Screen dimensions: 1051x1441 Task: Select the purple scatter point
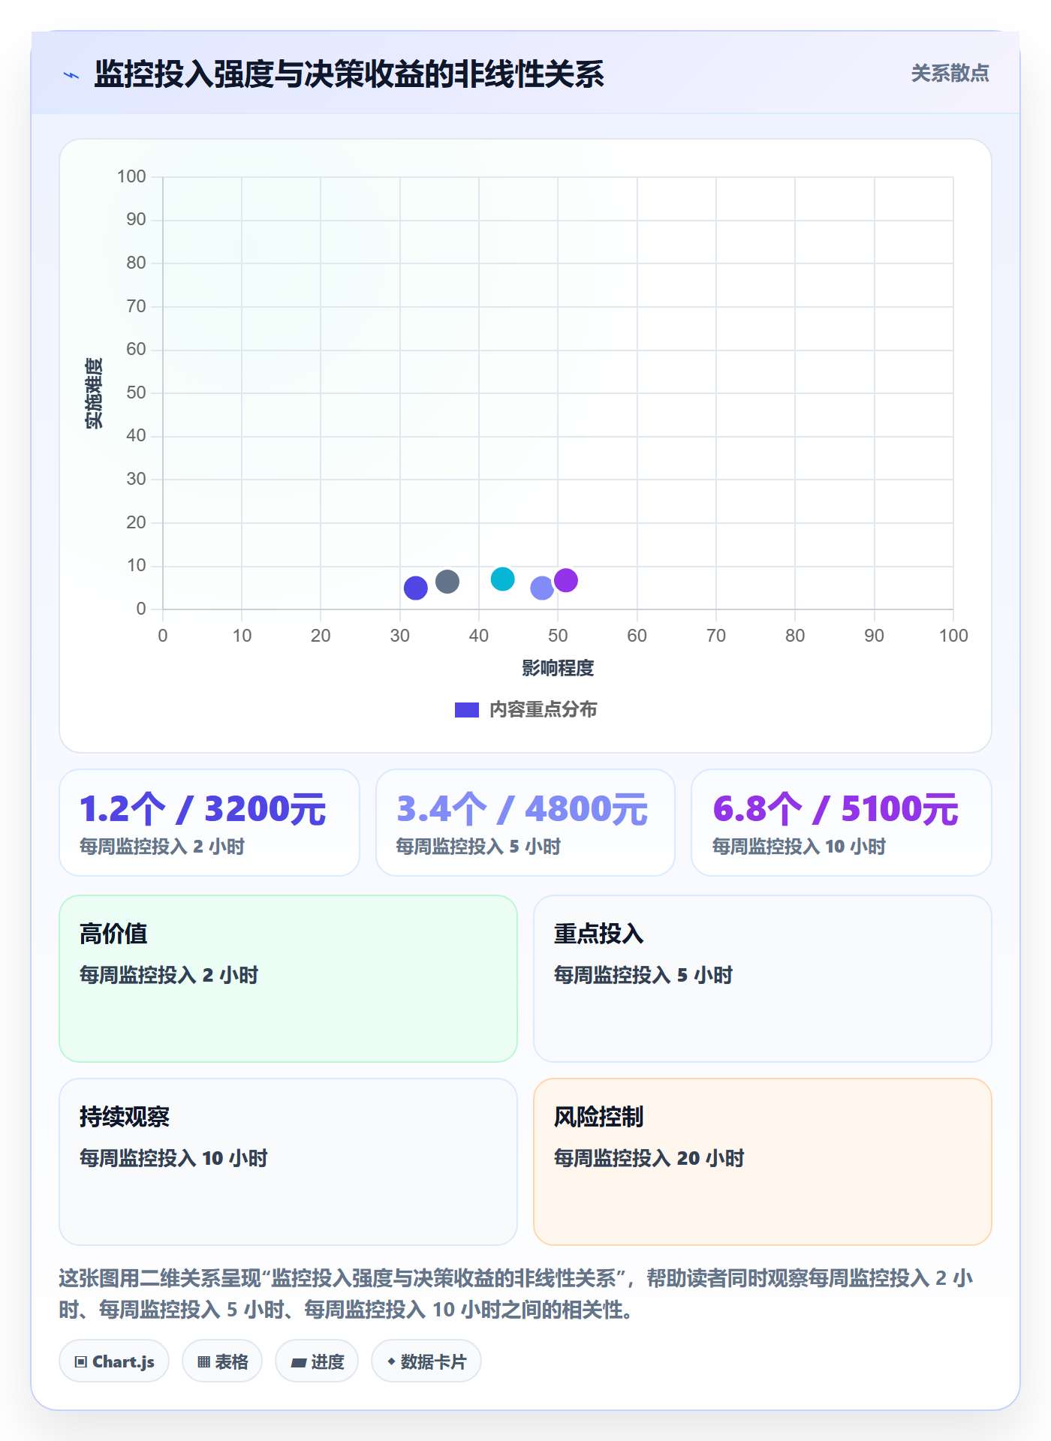click(566, 580)
